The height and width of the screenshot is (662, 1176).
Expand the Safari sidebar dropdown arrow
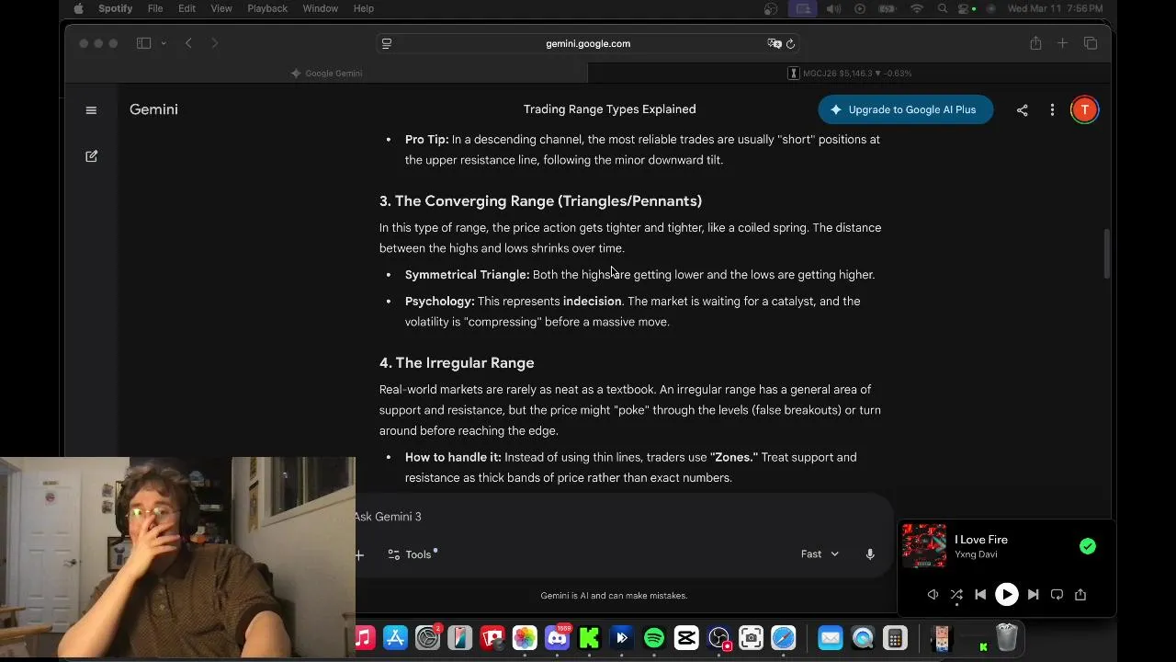164,43
